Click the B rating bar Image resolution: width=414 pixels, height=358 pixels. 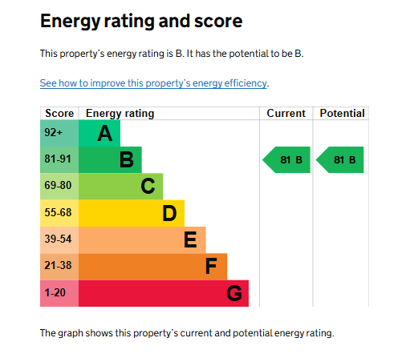[110, 159]
